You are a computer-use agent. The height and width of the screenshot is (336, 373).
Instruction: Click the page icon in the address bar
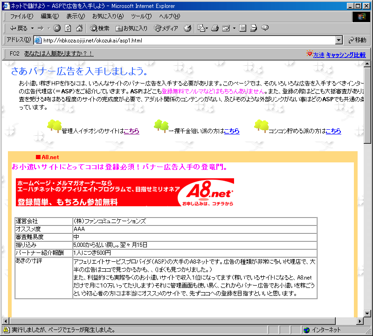(38, 40)
